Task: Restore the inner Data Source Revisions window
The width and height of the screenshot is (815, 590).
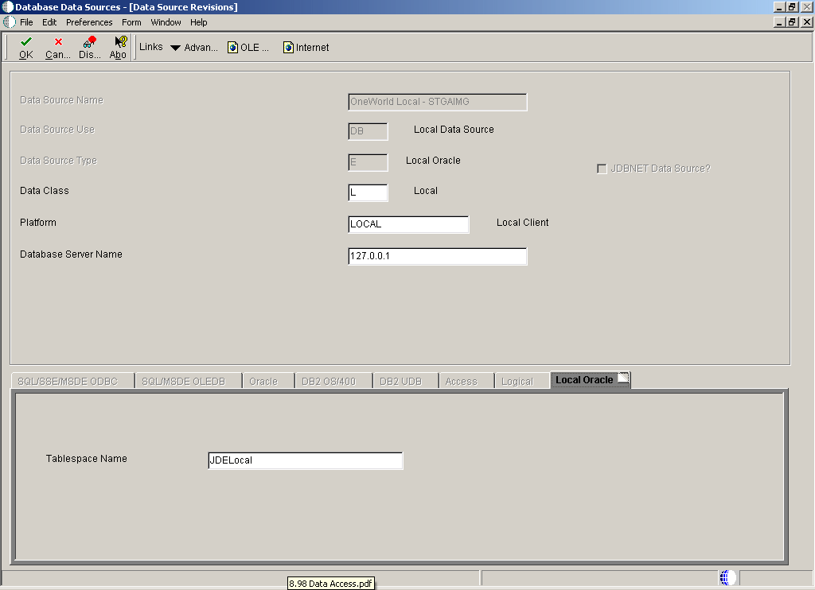Action: (x=792, y=21)
